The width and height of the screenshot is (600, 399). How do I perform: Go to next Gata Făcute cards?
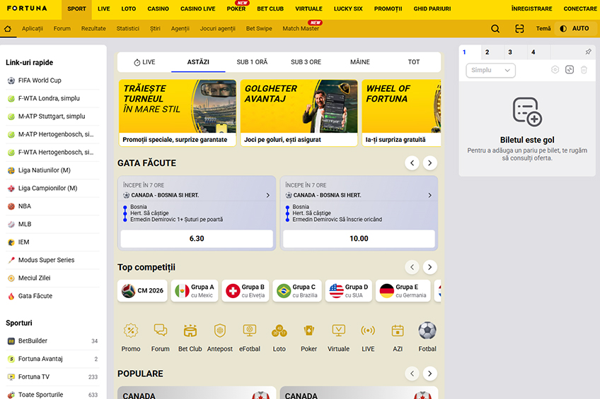429,163
